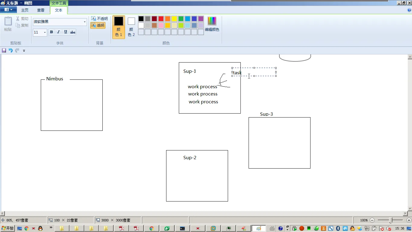Click the Sup-3 label on canvas
The image size is (412, 232).
(266, 114)
